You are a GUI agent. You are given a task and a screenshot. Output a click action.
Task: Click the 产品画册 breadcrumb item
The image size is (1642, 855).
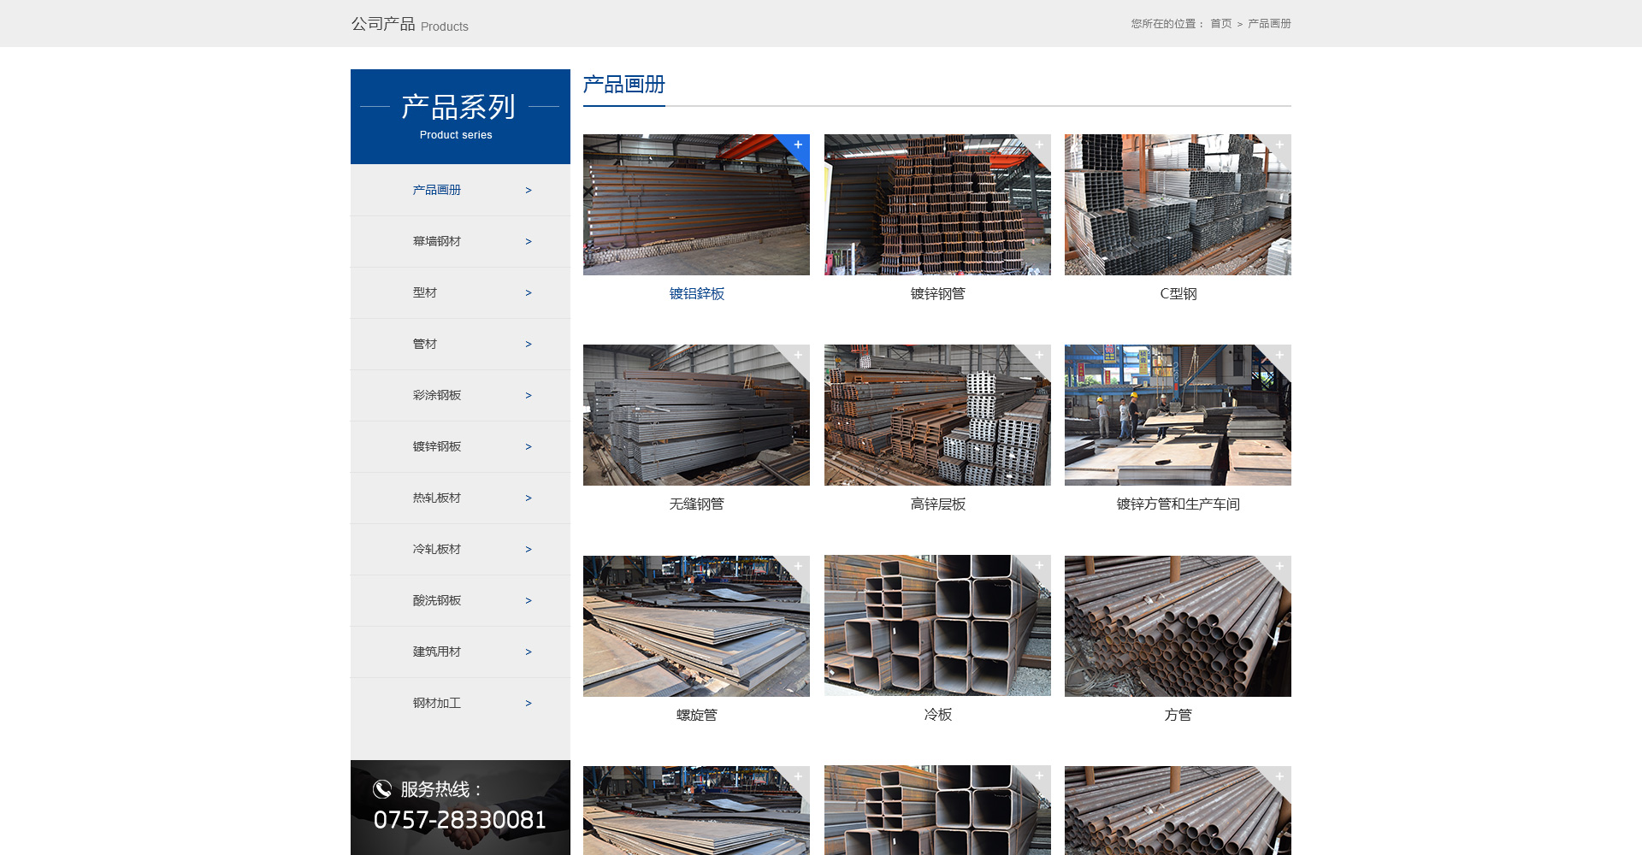[1269, 24]
